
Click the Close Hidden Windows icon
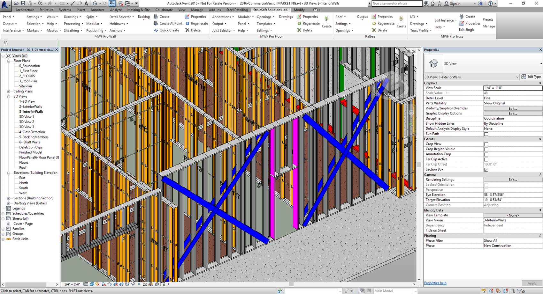(121, 4)
